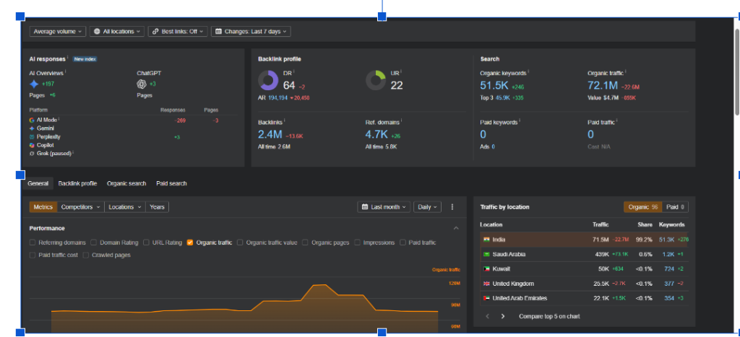Click info icon next to UR
Screen dimensions: 740x337
pyautogui.click(x=401, y=71)
